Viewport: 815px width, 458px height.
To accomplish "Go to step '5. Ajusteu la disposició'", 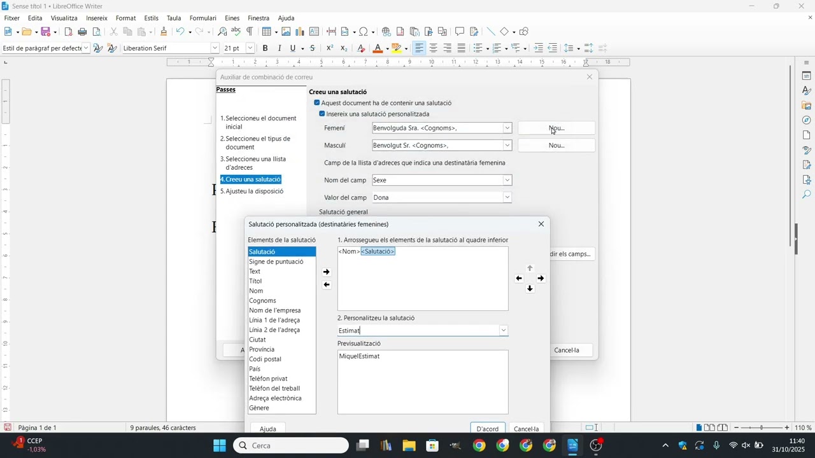I will pos(252,191).
